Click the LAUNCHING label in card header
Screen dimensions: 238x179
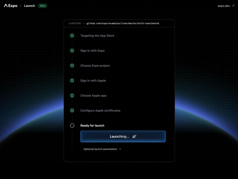75,23
